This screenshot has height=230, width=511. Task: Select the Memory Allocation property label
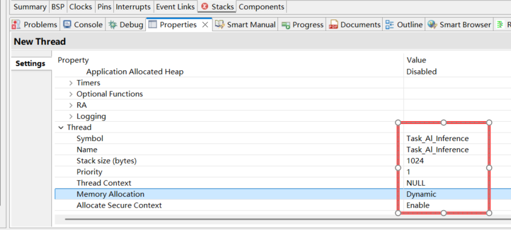(110, 194)
